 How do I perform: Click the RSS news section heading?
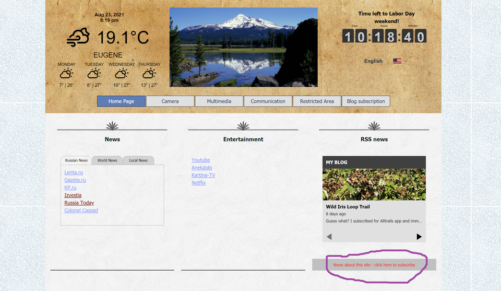374,139
